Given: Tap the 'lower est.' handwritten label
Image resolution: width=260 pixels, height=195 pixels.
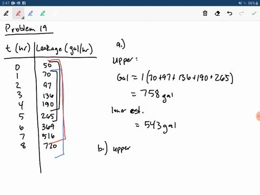Looking at the screenshot, I should [127, 110].
